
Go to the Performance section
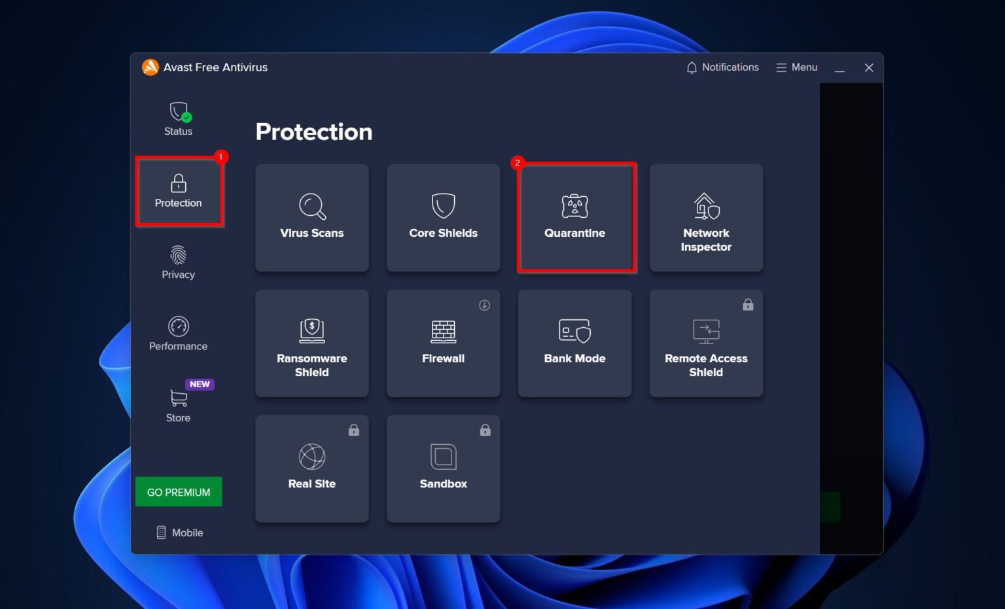pyautogui.click(x=177, y=334)
